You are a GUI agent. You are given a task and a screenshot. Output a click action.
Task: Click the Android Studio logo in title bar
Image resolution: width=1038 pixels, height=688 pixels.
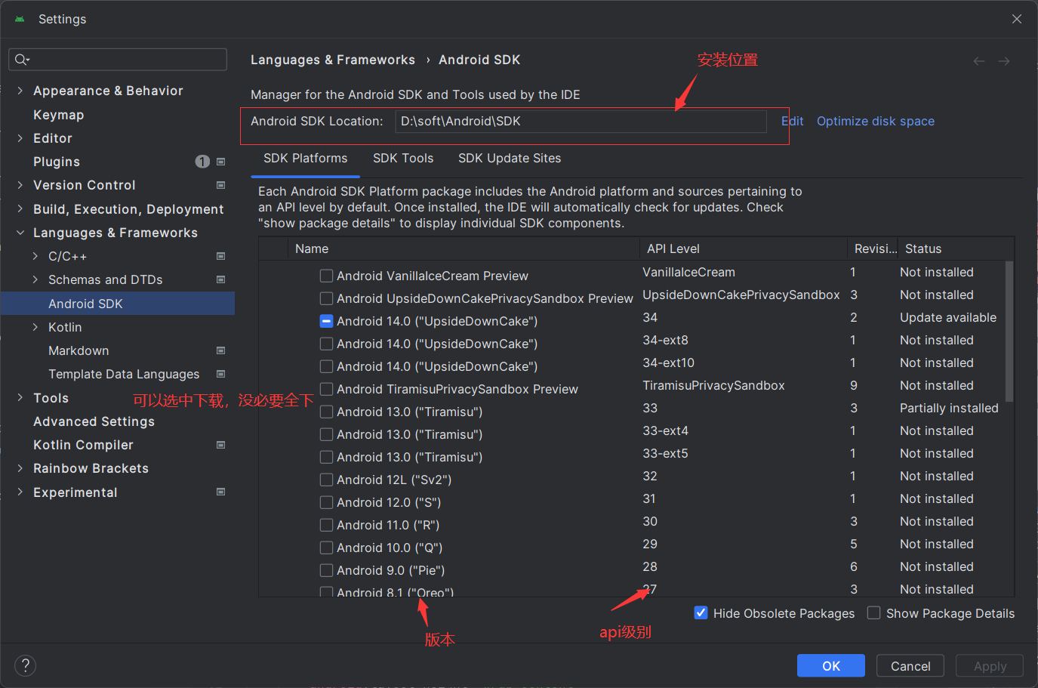point(20,19)
